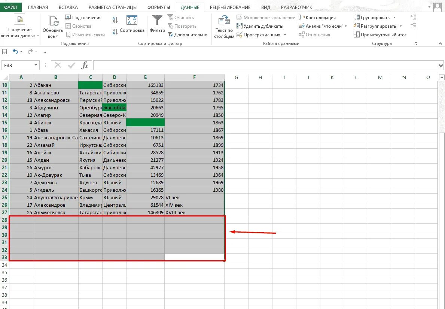
Task: Switch to the РАЗРАБОТЧИК tab
Action: (296, 7)
